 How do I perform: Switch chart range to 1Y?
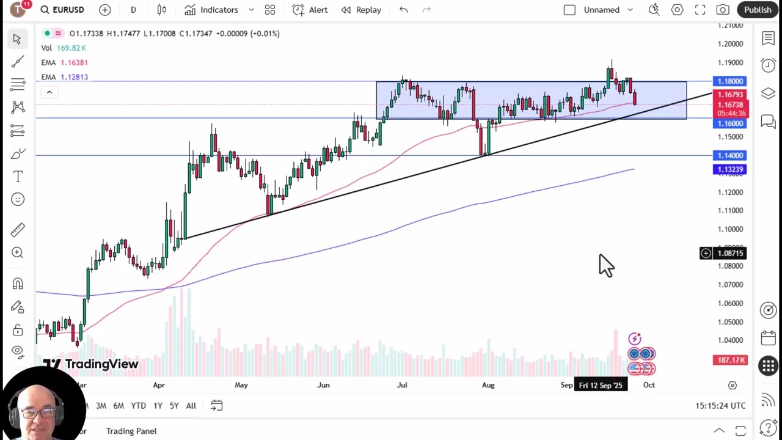[x=158, y=406]
